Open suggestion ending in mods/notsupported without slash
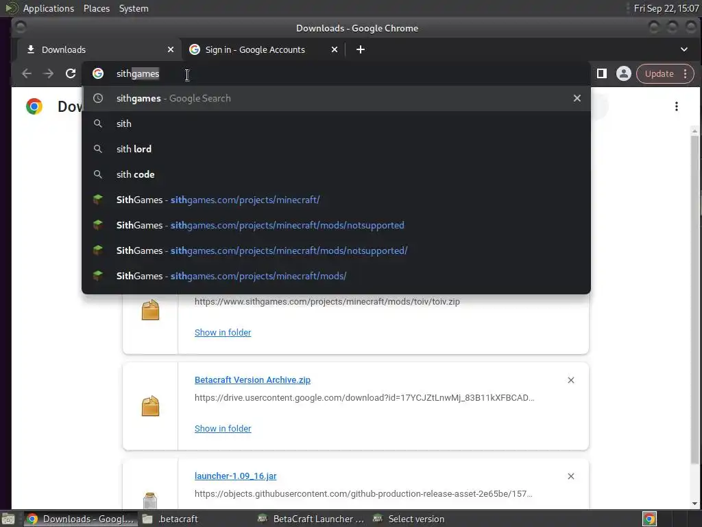 tap(336, 225)
